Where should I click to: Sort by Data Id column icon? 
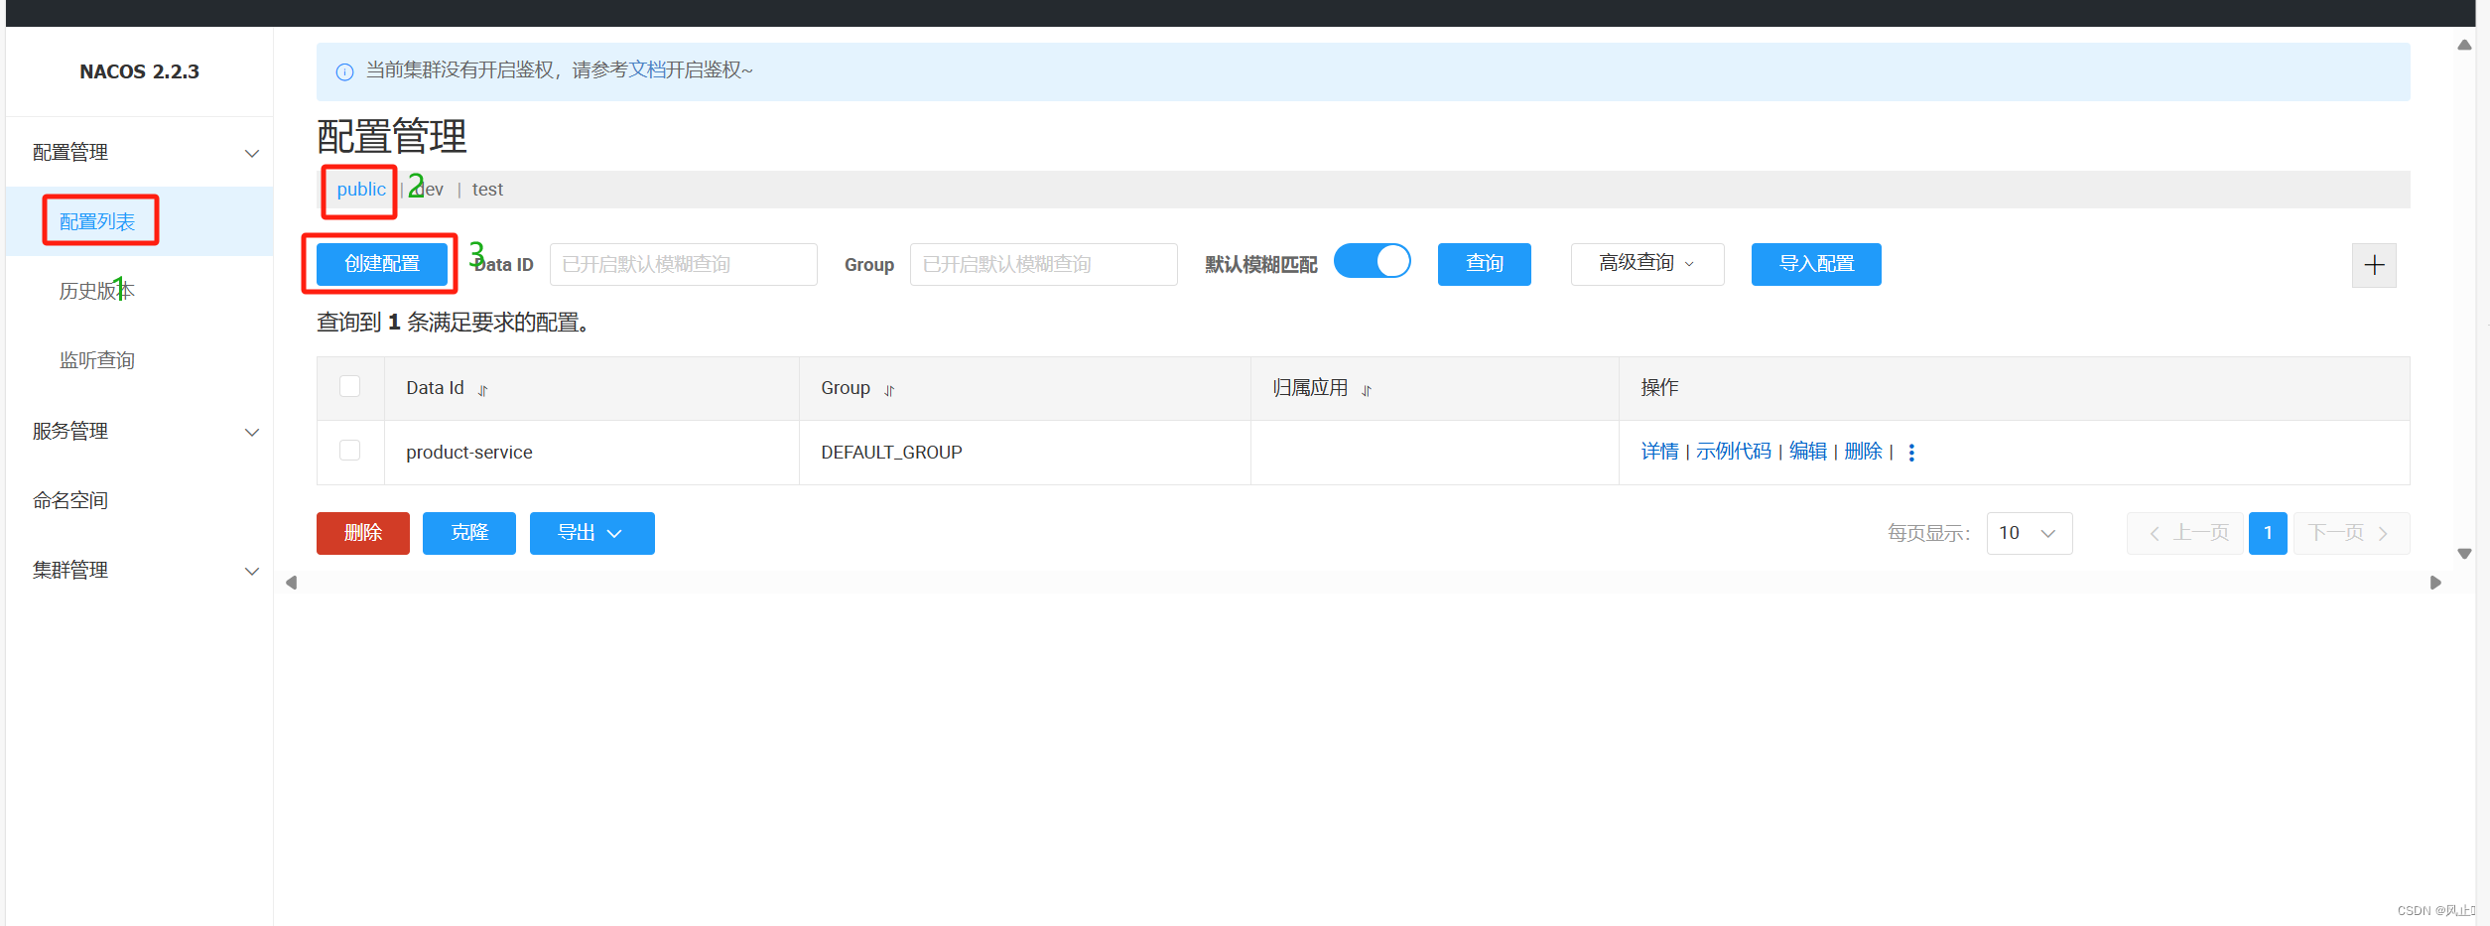[x=483, y=390]
